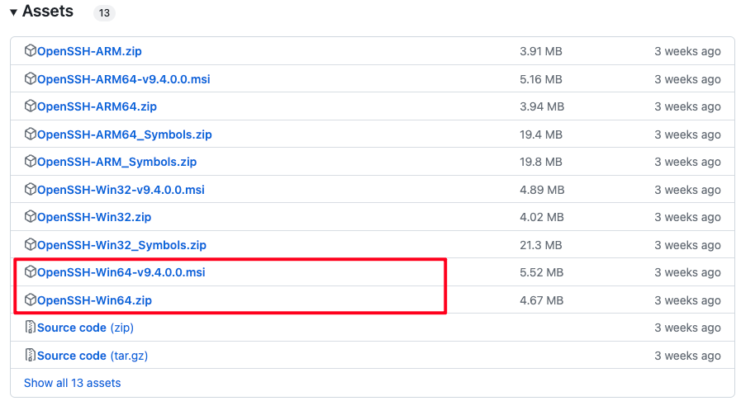Collapse the Assets section triangle
The width and height of the screenshot is (741, 401).
pyautogui.click(x=13, y=12)
